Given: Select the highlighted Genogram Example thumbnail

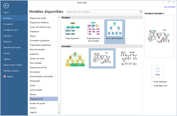Looking at the screenshot, I should click(102, 58).
